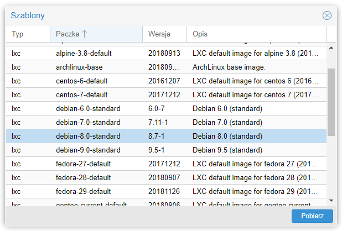Choose the centos-6-default template
This screenshot has height=231, width=342.
coord(82,81)
